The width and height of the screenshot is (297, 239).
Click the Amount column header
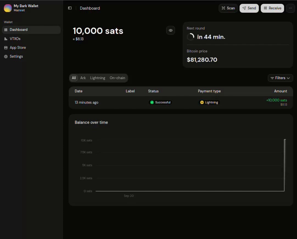281,91
